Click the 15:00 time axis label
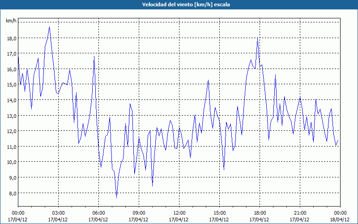The image size is (358, 224). tap(219, 213)
